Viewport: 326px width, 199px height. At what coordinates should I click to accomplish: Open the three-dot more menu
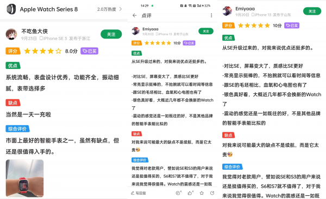click(211, 15)
